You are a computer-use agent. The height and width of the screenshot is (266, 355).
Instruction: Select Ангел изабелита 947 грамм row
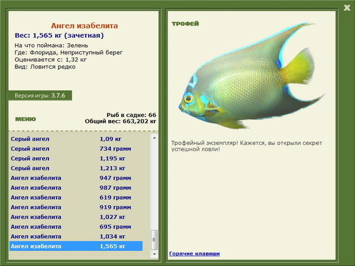76,178
